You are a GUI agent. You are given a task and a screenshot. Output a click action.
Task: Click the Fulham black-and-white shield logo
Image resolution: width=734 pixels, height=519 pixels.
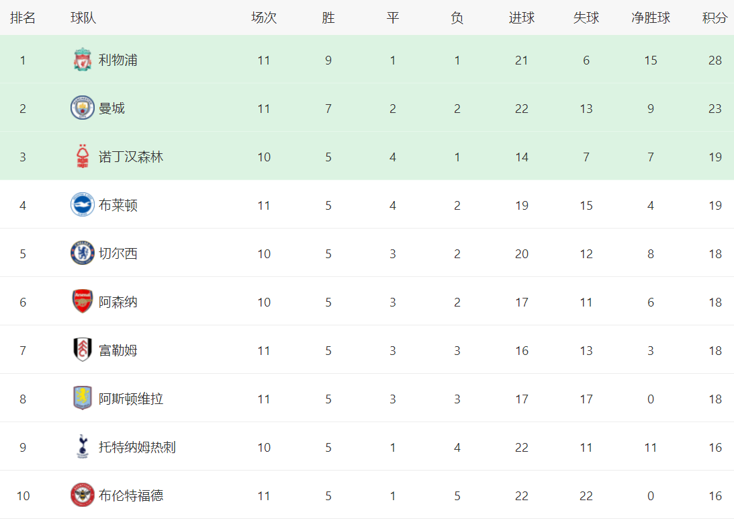pos(83,350)
